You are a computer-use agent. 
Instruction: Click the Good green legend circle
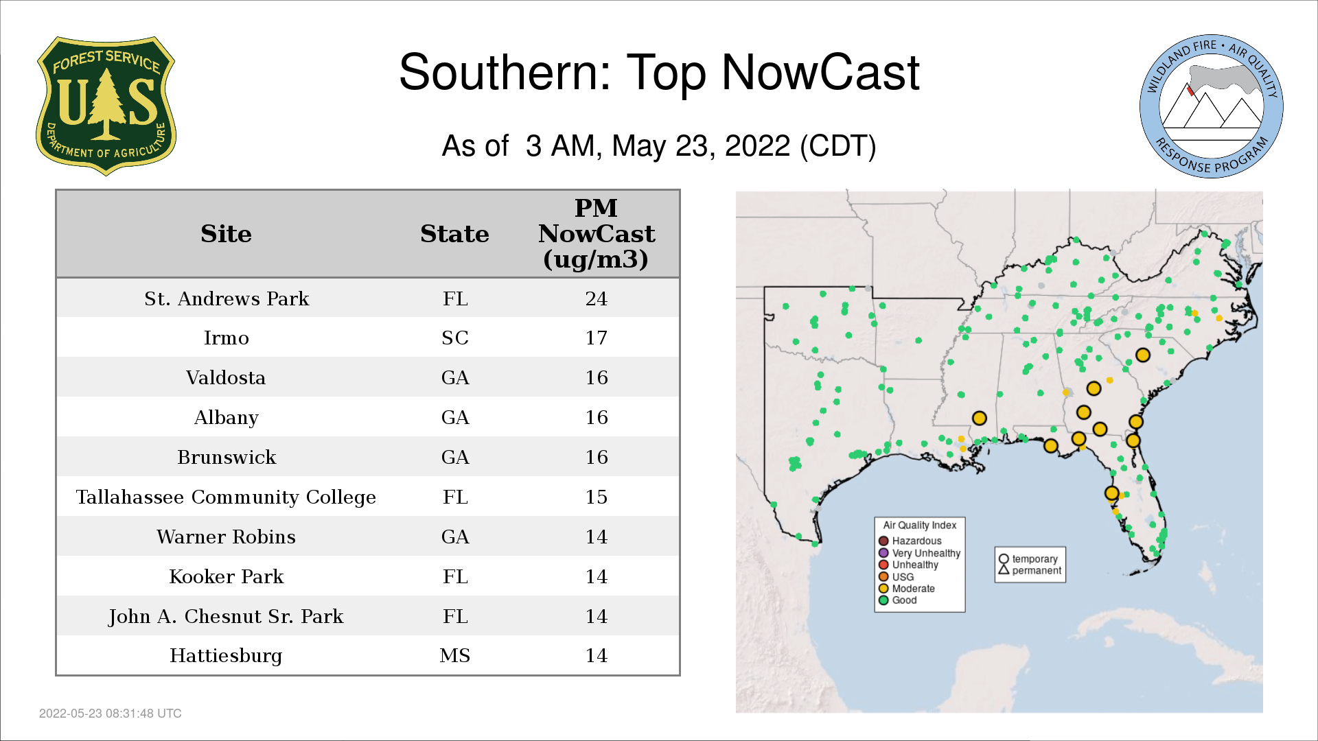click(883, 600)
